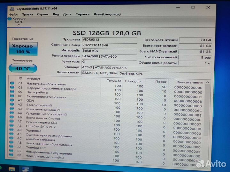Click the status orb for attribute 05
This screenshot has width=230, height=172.
(x=12, y=87)
